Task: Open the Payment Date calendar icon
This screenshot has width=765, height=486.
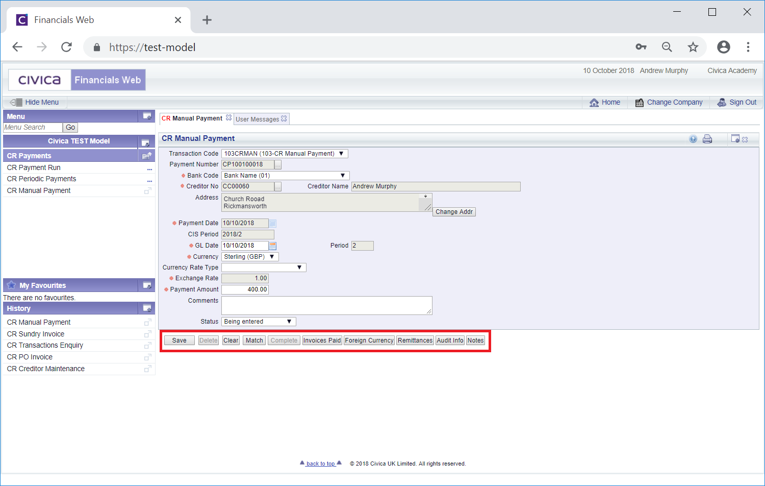Action: 273,223
